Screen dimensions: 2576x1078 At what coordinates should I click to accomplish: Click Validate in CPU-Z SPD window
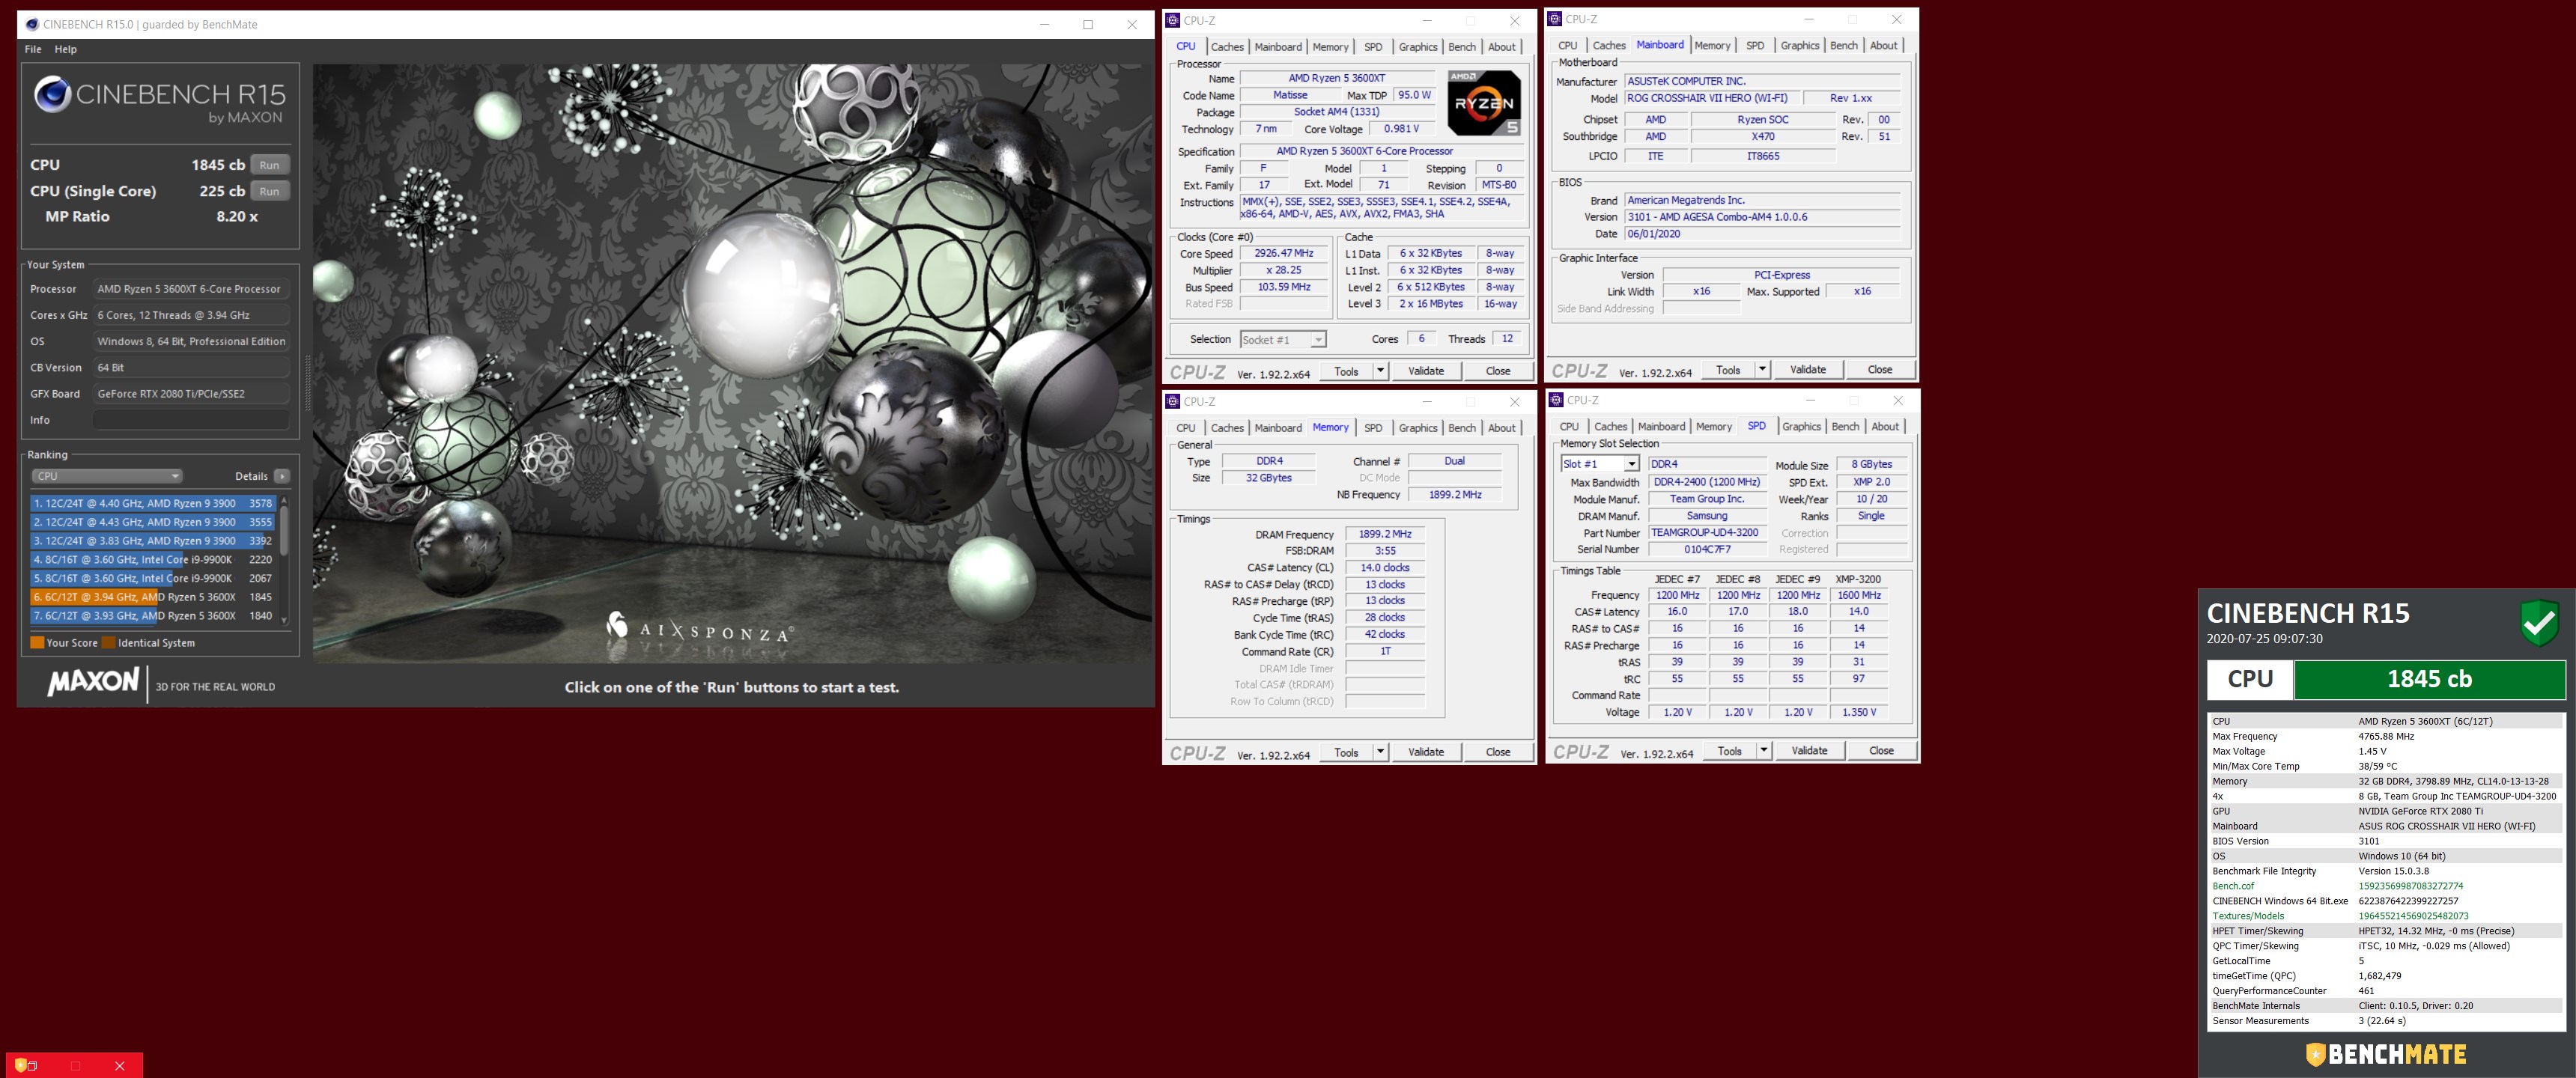pos(1808,751)
